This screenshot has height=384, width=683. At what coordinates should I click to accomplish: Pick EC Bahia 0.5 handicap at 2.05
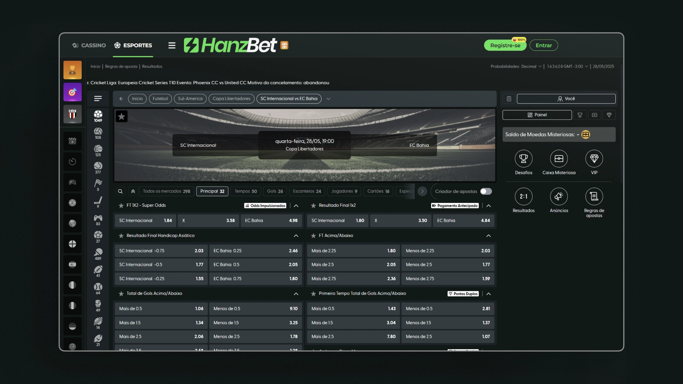255,265
